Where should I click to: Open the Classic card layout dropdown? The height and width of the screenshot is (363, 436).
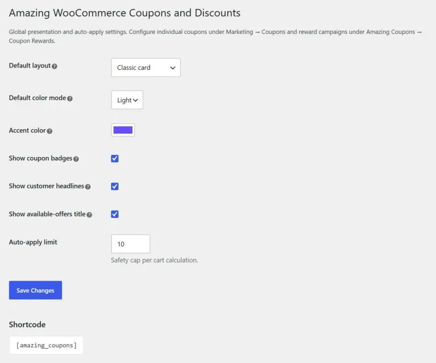(146, 67)
